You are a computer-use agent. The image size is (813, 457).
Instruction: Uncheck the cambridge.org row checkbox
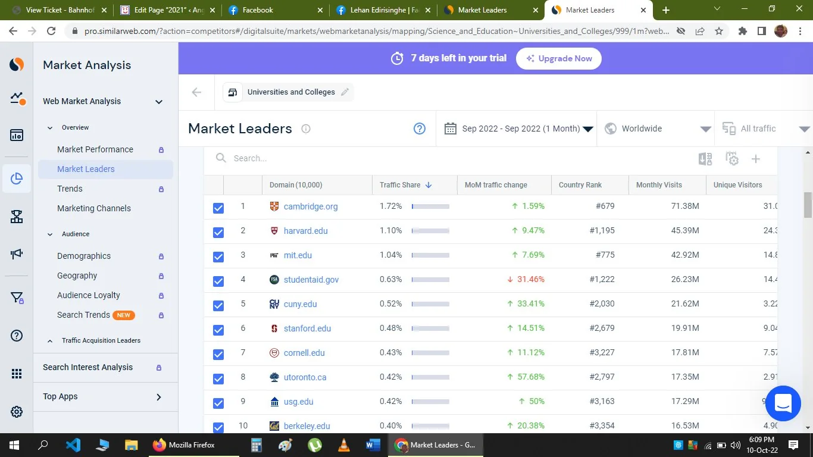coord(218,208)
